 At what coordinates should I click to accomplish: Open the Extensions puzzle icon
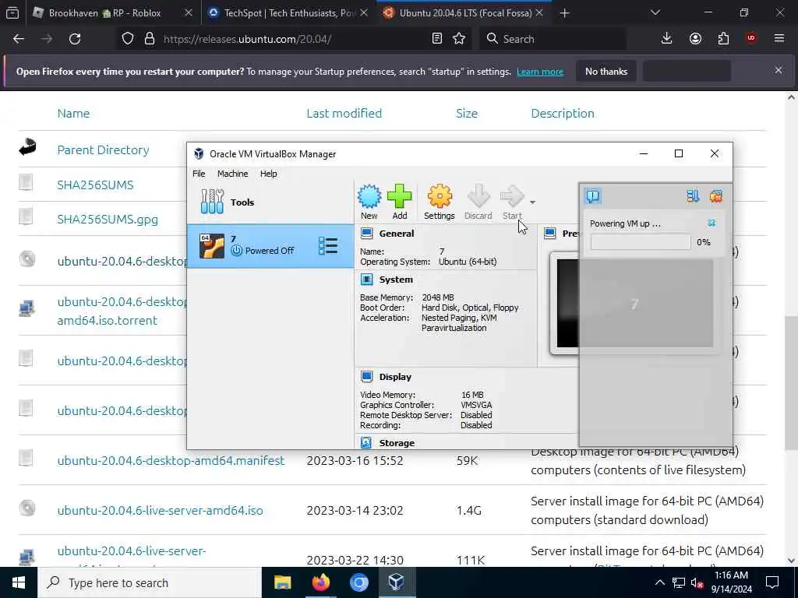(x=724, y=39)
